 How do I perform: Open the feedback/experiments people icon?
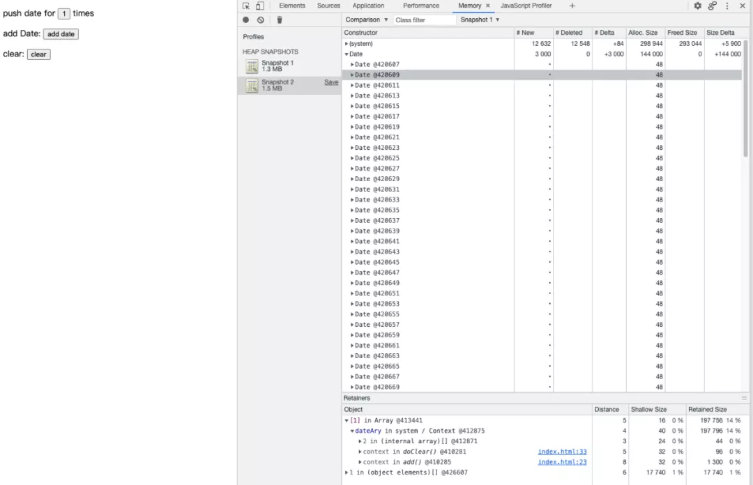click(712, 6)
